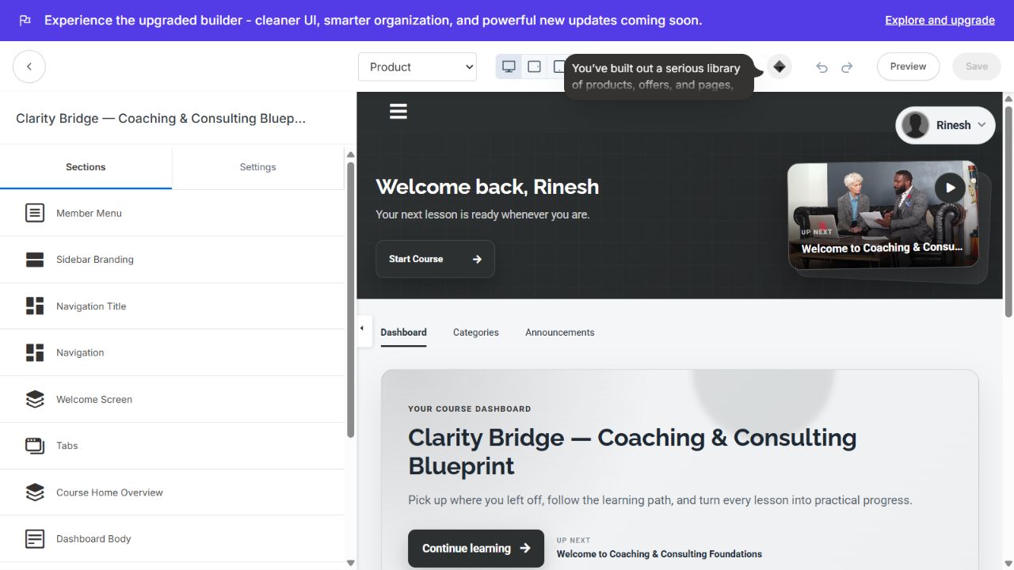1014x570 pixels.
Task: Click the Continue learning button
Action: [x=476, y=549]
